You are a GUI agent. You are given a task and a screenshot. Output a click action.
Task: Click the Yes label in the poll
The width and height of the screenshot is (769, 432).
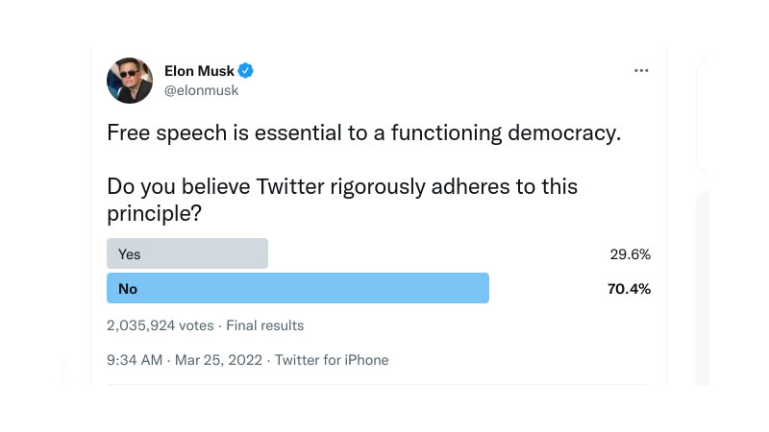point(129,254)
